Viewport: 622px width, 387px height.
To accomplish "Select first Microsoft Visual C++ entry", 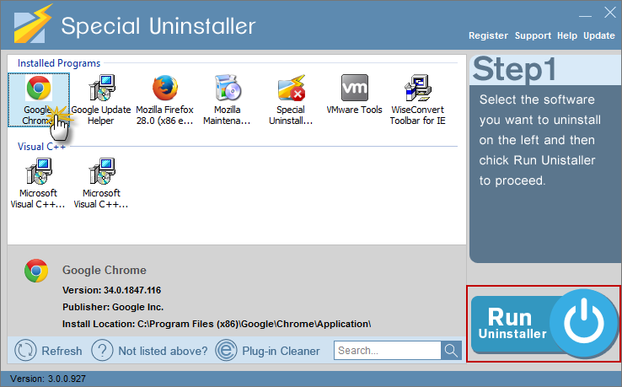I will (39, 182).
